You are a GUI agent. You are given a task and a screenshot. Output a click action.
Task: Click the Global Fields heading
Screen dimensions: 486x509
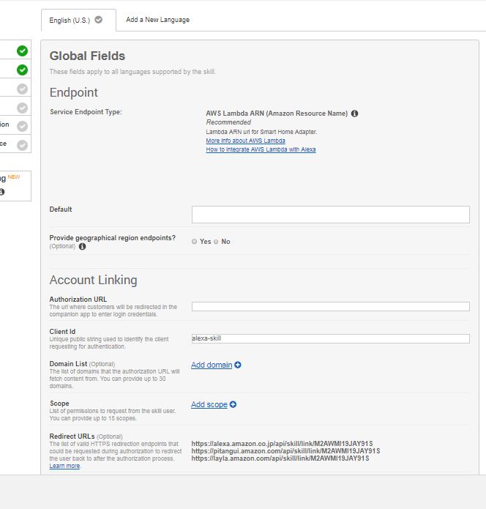pos(87,56)
